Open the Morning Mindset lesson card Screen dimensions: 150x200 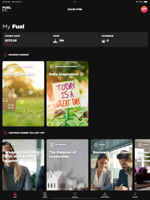coord(23,94)
